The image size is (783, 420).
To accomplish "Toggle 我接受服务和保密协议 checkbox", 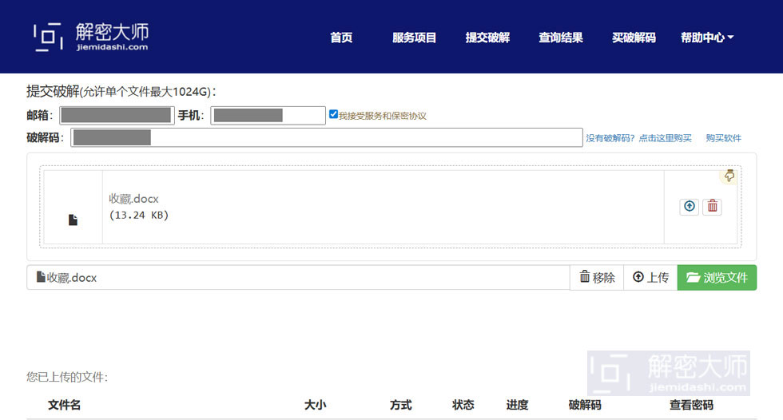I will pyautogui.click(x=334, y=114).
